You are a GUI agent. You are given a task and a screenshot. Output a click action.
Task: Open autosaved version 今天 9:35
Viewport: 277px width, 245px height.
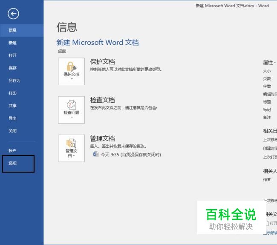coord(131,155)
